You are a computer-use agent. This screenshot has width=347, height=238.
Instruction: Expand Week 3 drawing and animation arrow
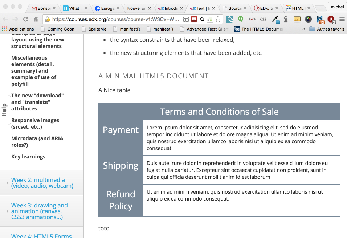7,211
